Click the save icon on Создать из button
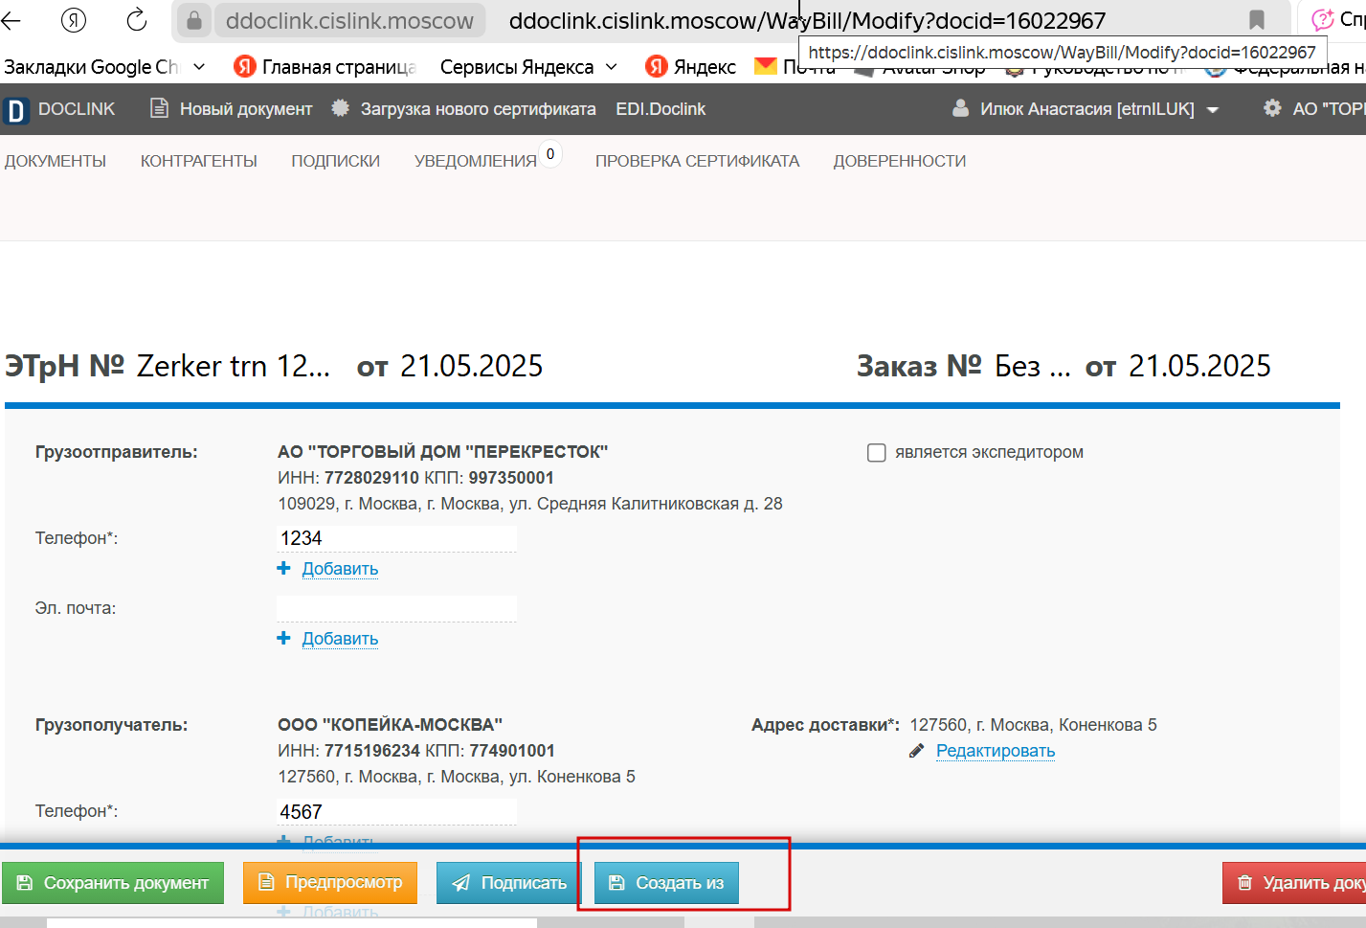 coord(617,883)
